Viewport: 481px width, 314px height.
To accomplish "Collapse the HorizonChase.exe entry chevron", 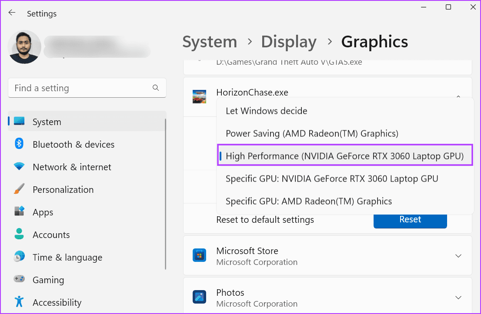I will pyautogui.click(x=458, y=96).
